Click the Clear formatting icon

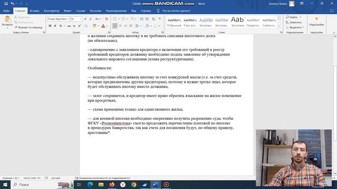coord(106,19)
